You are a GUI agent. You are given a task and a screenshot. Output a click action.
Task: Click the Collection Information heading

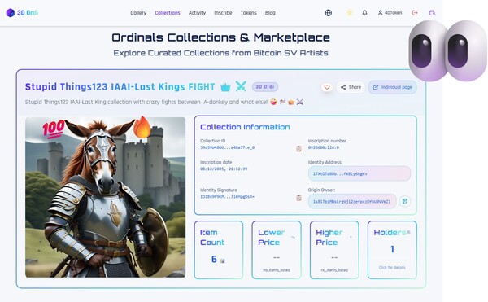coord(245,127)
